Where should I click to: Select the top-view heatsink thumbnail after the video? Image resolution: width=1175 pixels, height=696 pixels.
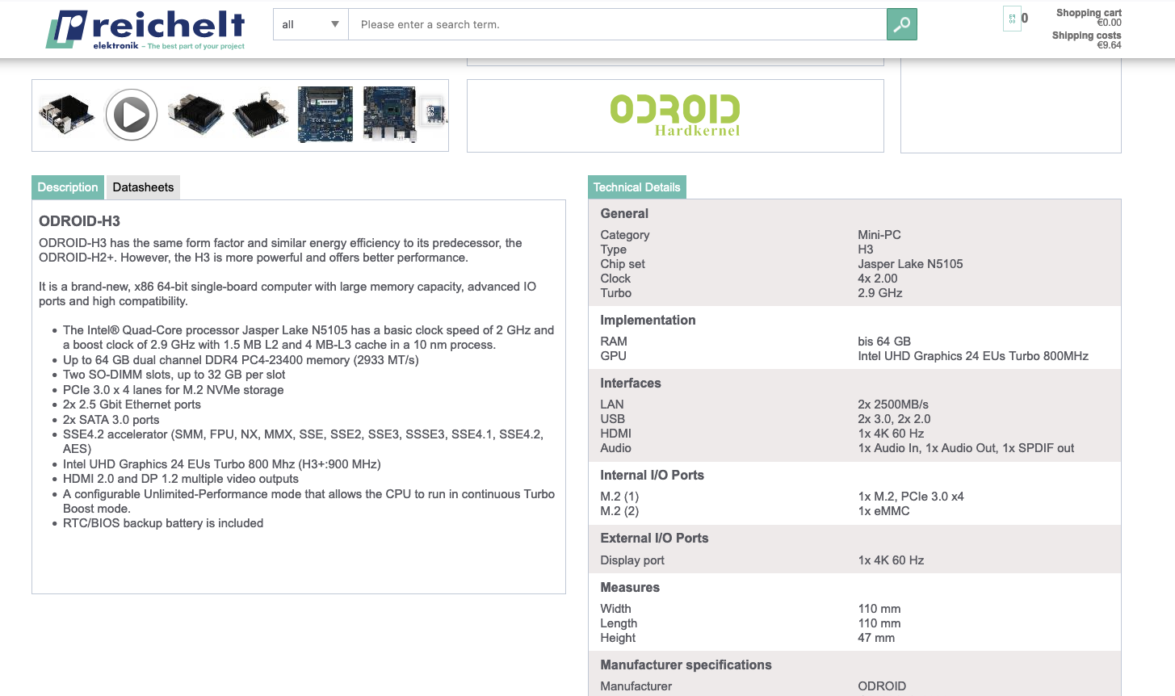(x=196, y=114)
